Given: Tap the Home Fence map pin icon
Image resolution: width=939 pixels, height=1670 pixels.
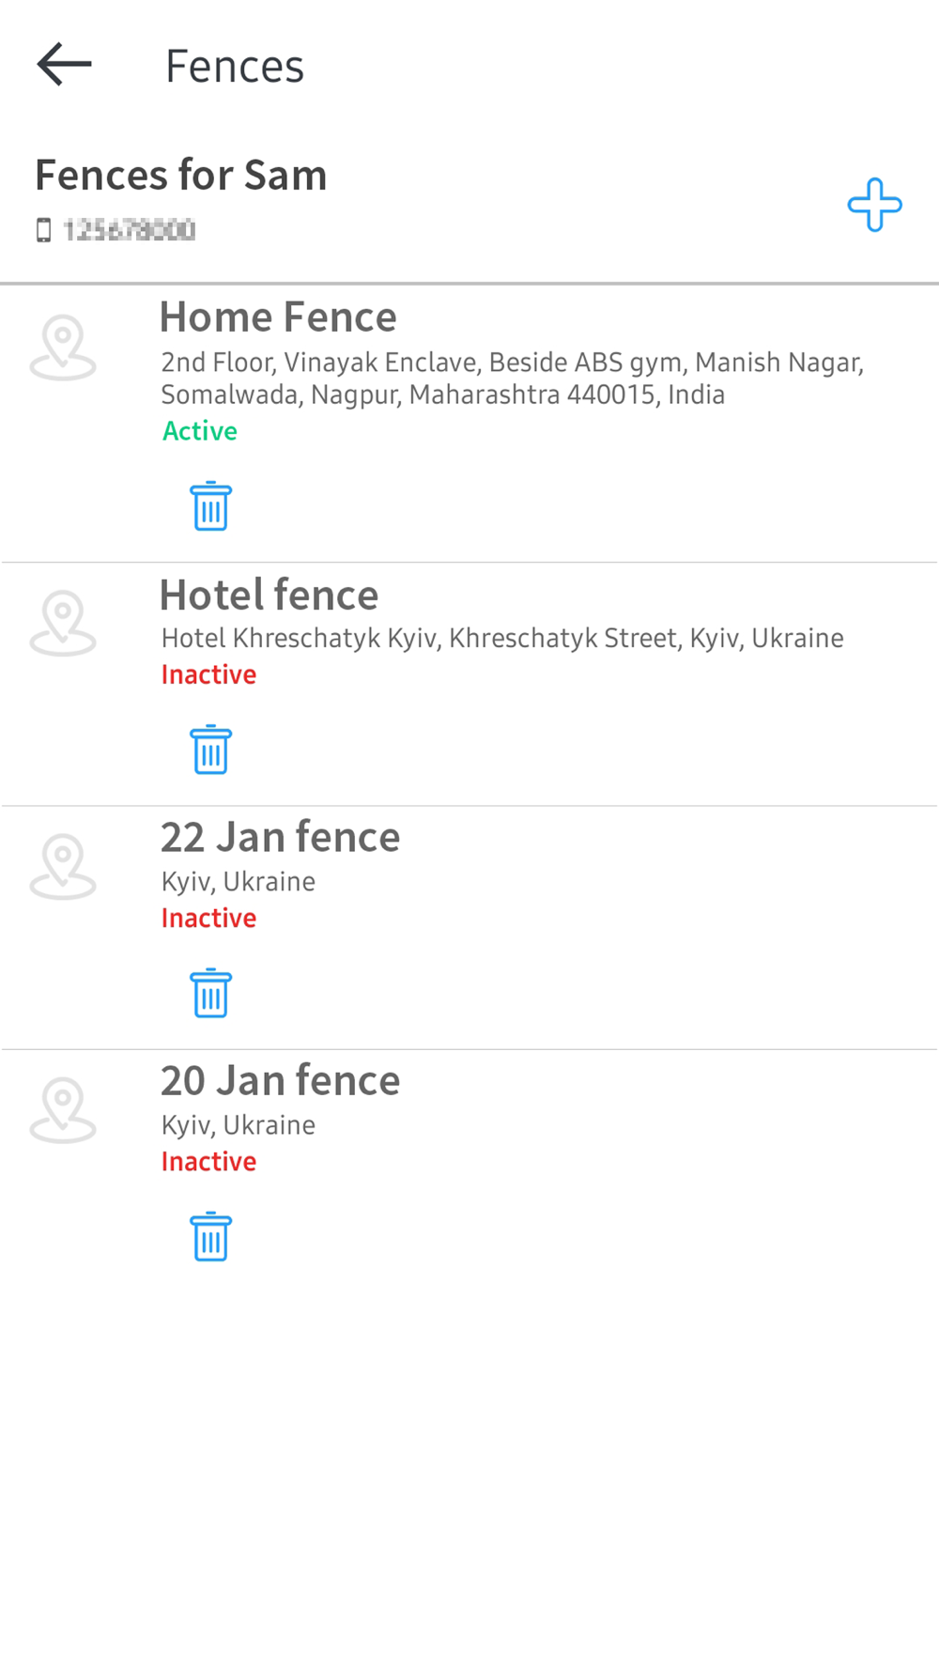Looking at the screenshot, I should (63, 348).
